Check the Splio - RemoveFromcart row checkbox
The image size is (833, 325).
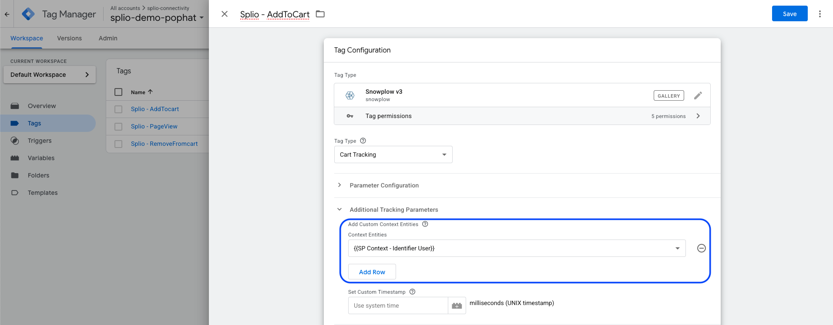tap(118, 144)
